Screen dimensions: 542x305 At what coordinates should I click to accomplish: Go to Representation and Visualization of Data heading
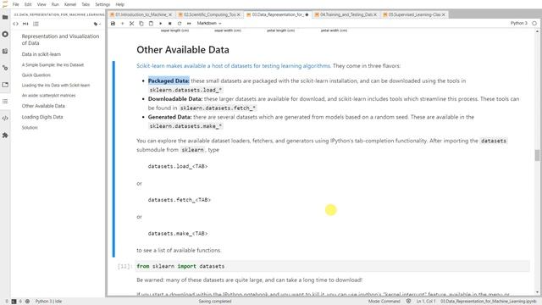click(x=60, y=40)
